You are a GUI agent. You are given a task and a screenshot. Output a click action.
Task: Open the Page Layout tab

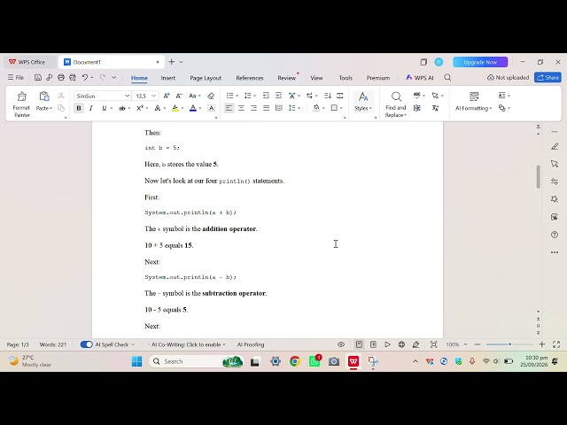206,78
